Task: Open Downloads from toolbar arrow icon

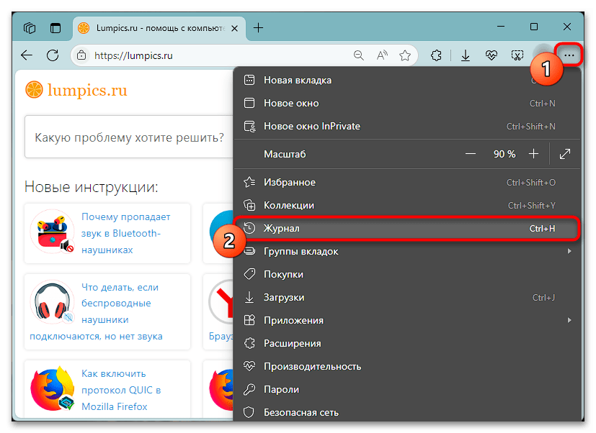Action: pos(465,55)
